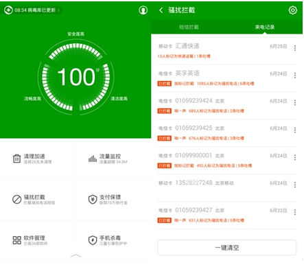Image resolution: width=304 pixels, height=269 pixels.
Task: Tap the 13人标记为快递送餐 tag line
Action: click(184, 56)
